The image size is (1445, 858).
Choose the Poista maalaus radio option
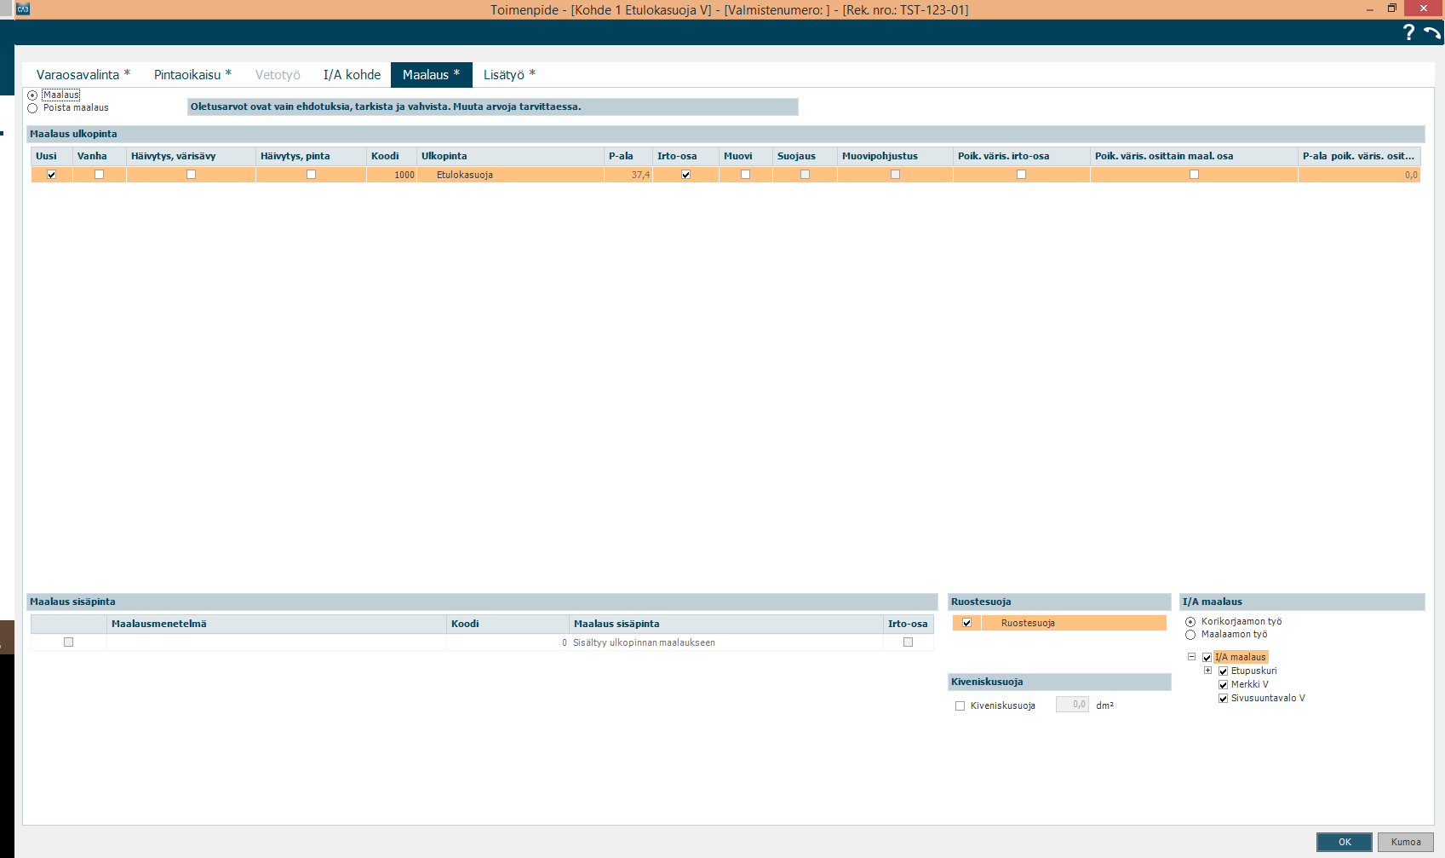[32, 108]
